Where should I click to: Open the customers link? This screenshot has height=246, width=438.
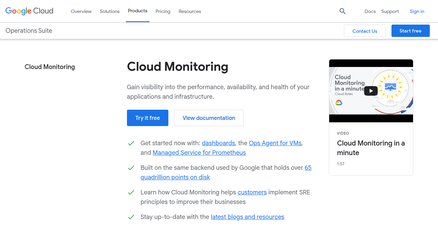click(x=252, y=192)
